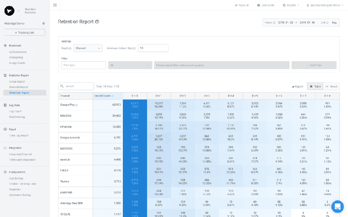Viewport: 348px width, 217px height.
Task: Sort by Install Counts column
Action: [x=108, y=96]
